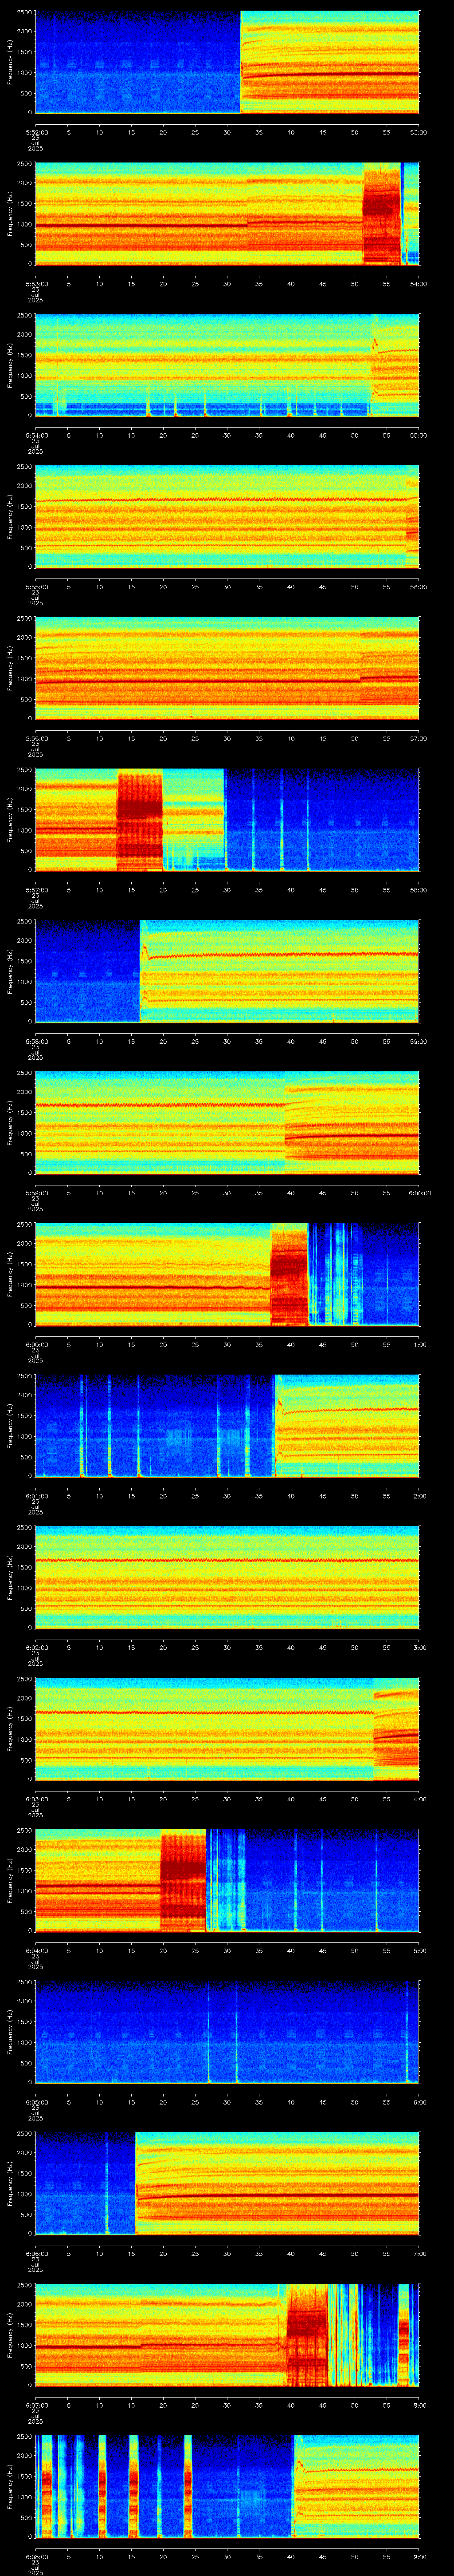This screenshot has height=2576, width=454.
Task: Open the spectrogram panel starting at 5:58:00
Action: tap(227, 971)
